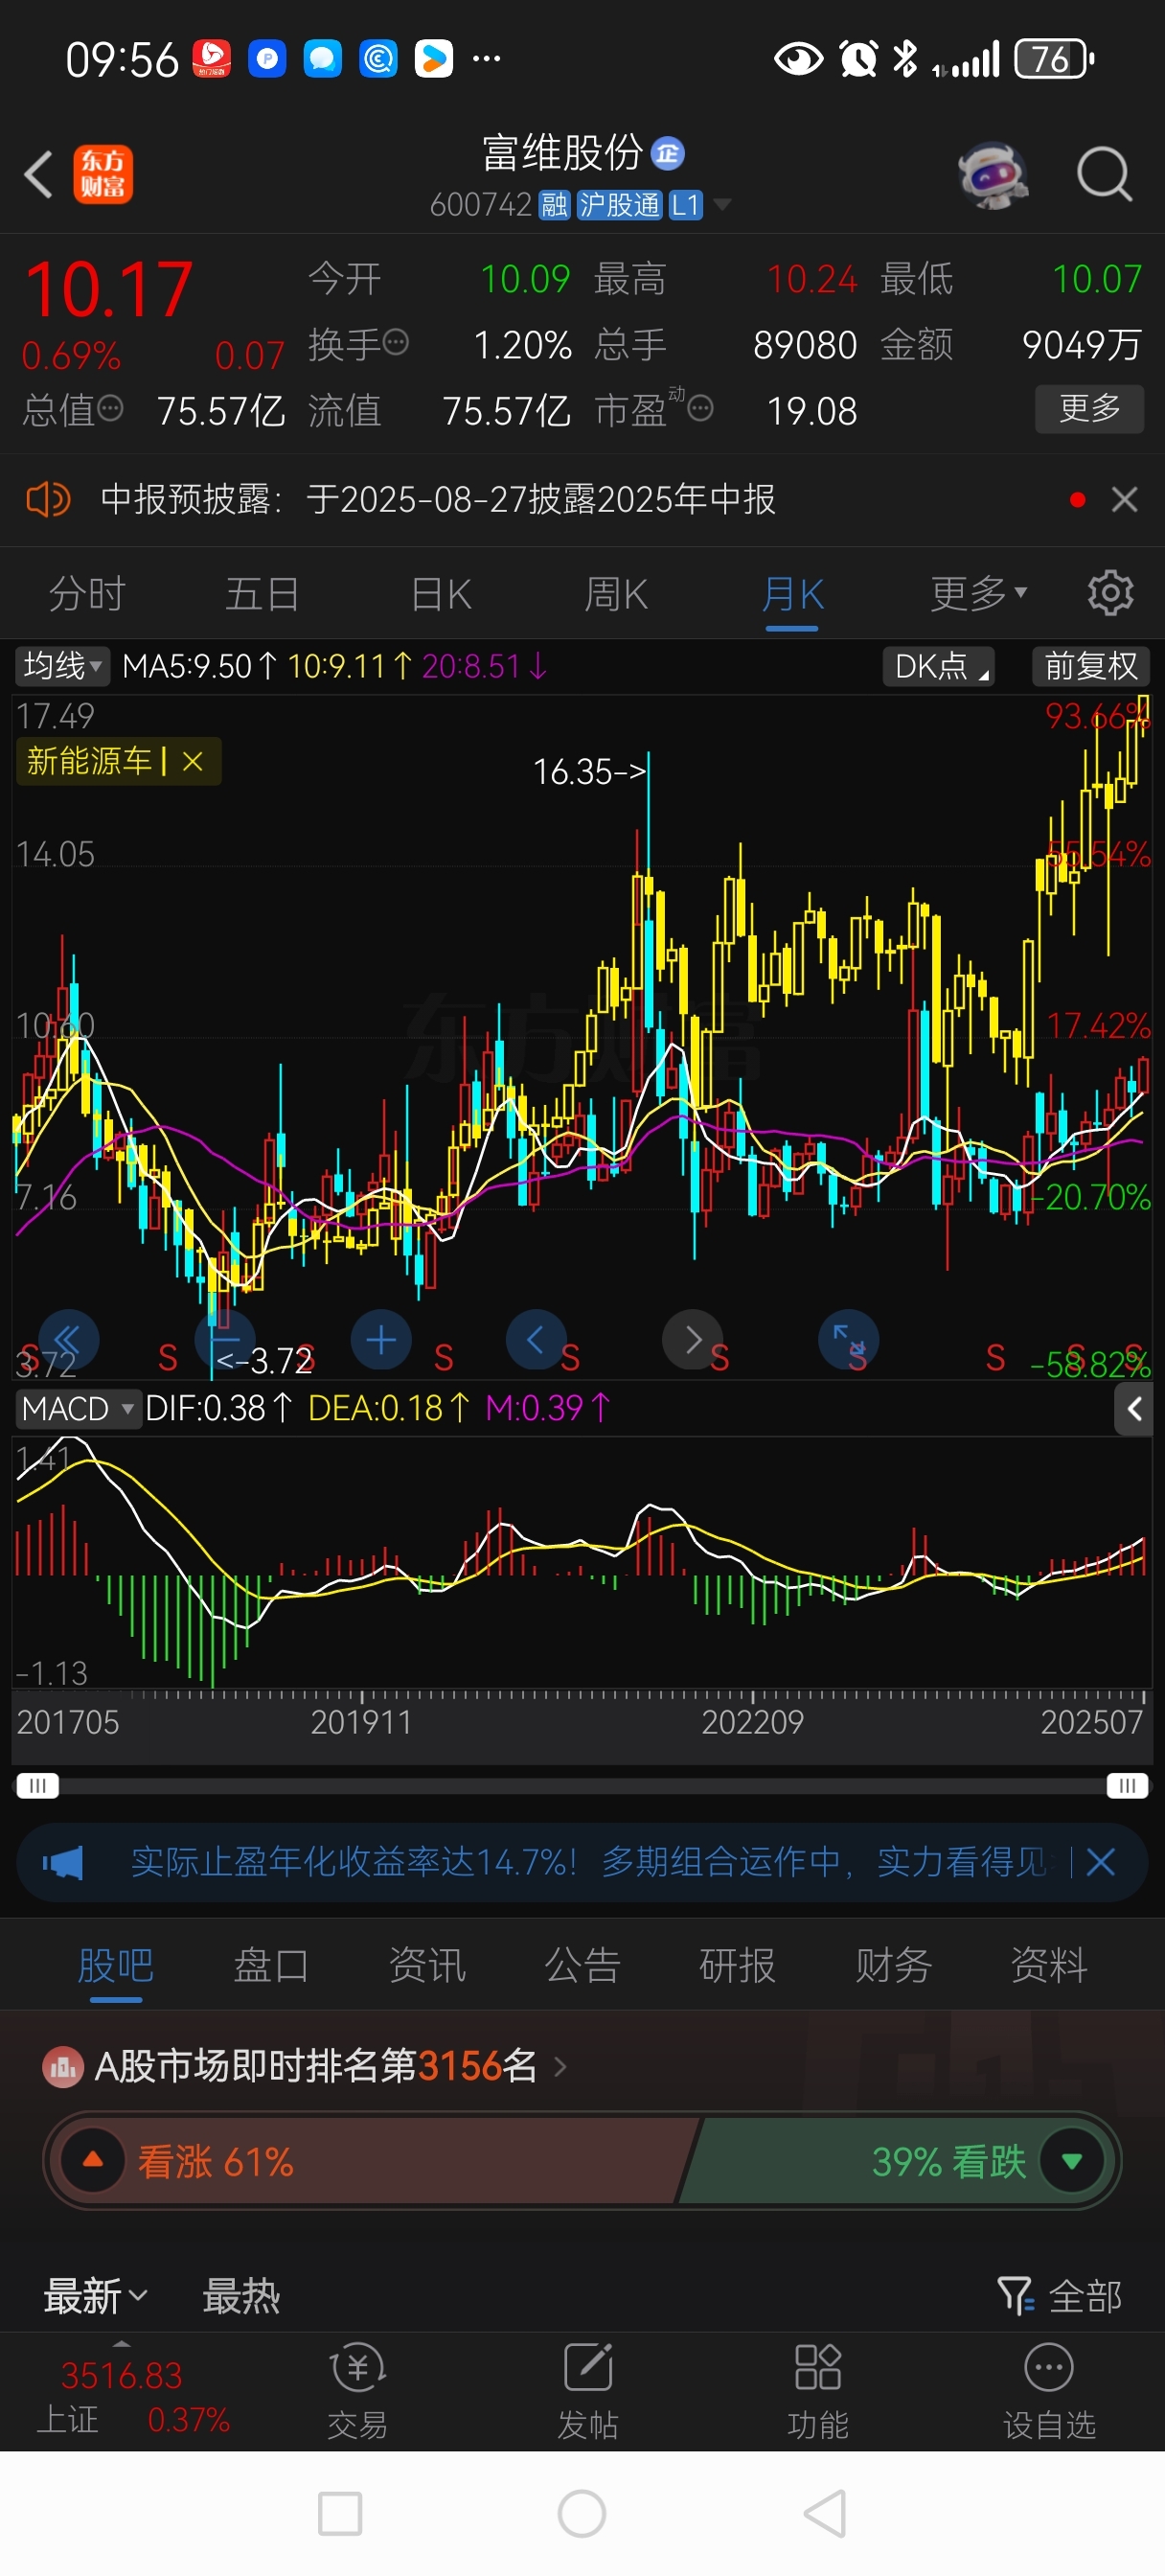Screen dimensions: 1165x2576
Task: Tap the 更多 quote details button
Action: point(1089,408)
